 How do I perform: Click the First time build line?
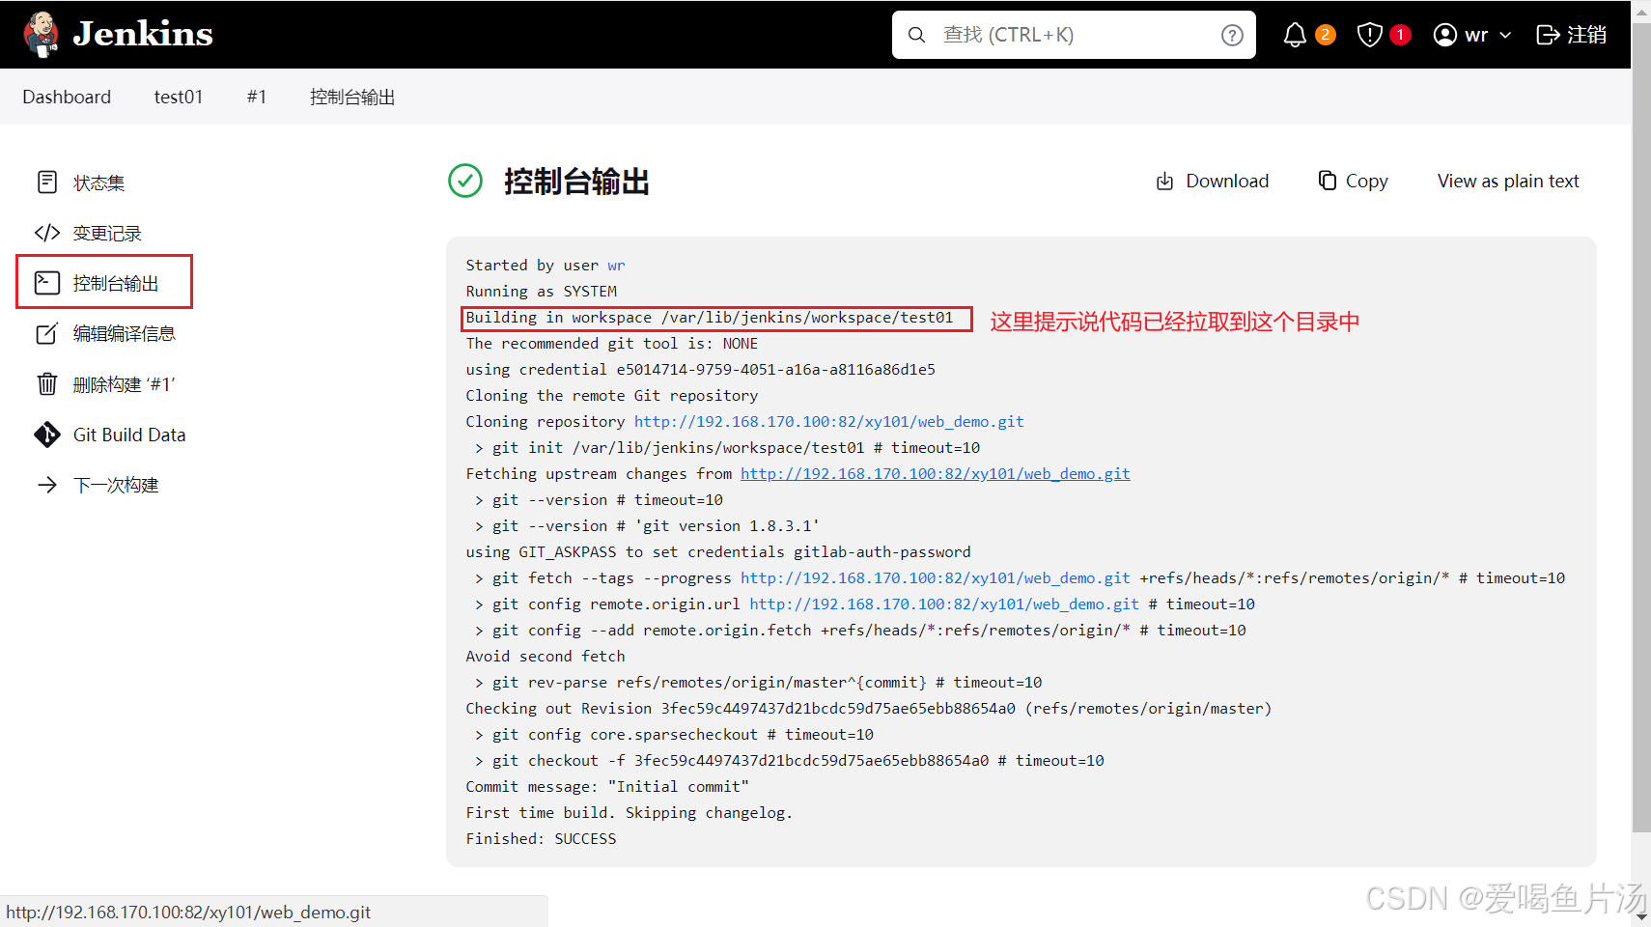click(x=629, y=813)
